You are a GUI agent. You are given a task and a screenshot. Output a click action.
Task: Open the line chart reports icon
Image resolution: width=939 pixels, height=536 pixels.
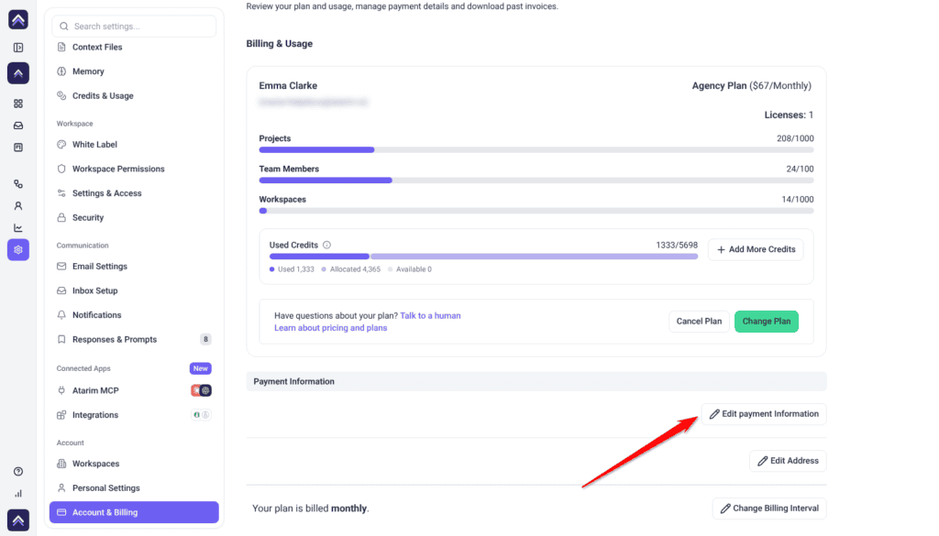(x=18, y=228)
